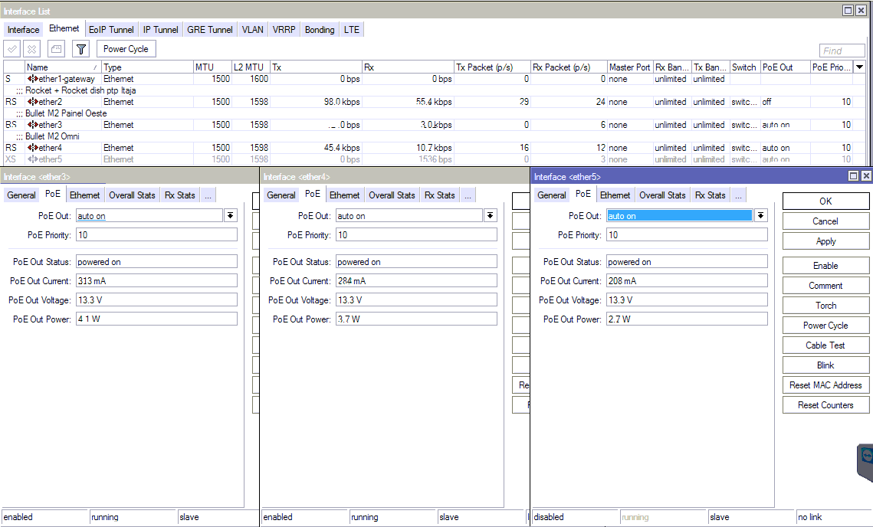Show more tabs via '...' in ether5 dialog
The height and width of the screenshot is (527, 873).
(x=738, y=195)
